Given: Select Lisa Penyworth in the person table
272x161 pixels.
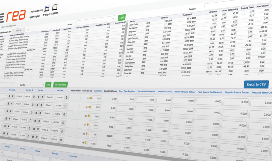Looking at the screenshot, I should [x=130, y=63].
